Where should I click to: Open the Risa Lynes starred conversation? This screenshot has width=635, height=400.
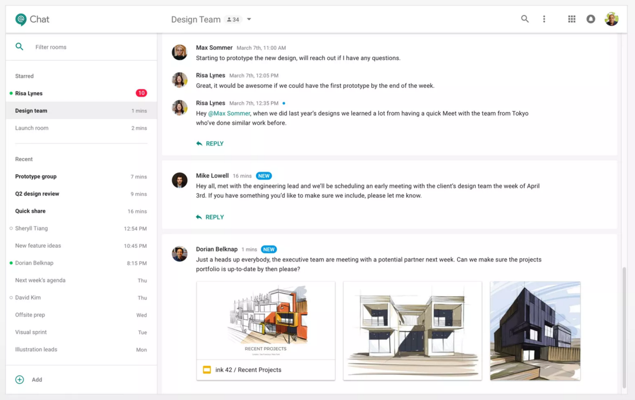tap(29, 93)
